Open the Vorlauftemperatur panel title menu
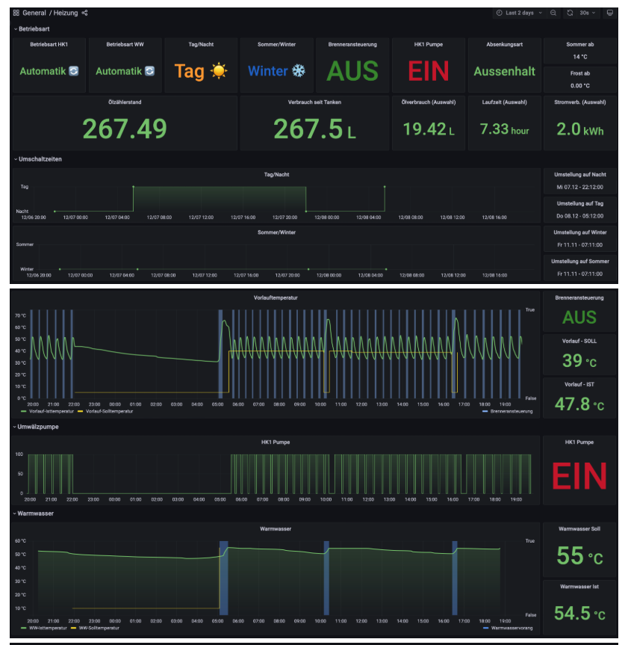 276,297
